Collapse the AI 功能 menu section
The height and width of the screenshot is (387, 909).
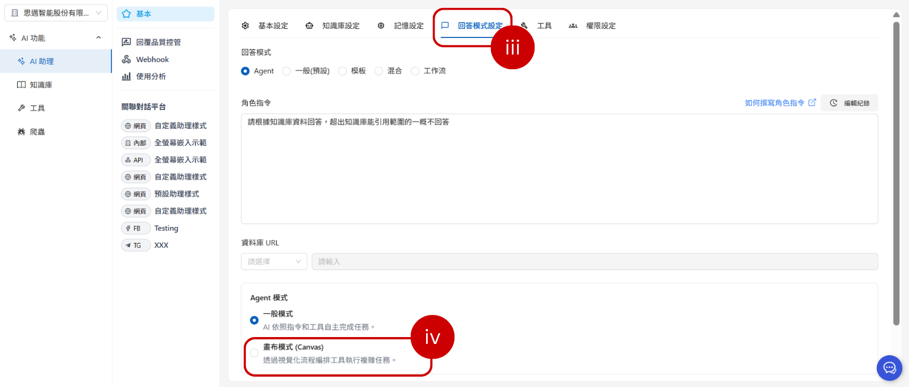(98, 38)
